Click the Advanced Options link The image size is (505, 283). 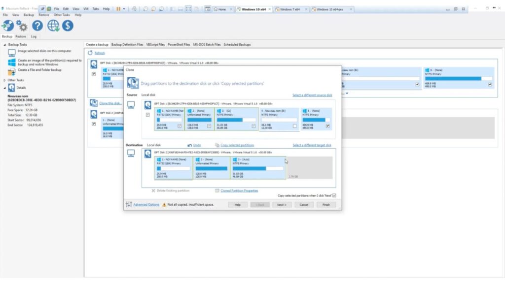(146, 205)
